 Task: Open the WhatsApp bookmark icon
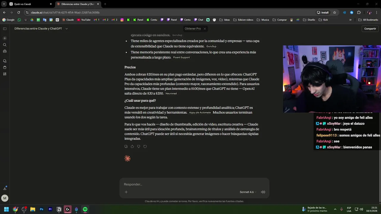click(x=19, y=20)
